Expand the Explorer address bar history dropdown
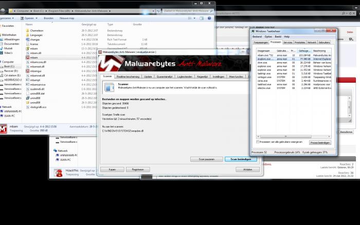Screen dimensions: 360x225 (x=153, y=11)
